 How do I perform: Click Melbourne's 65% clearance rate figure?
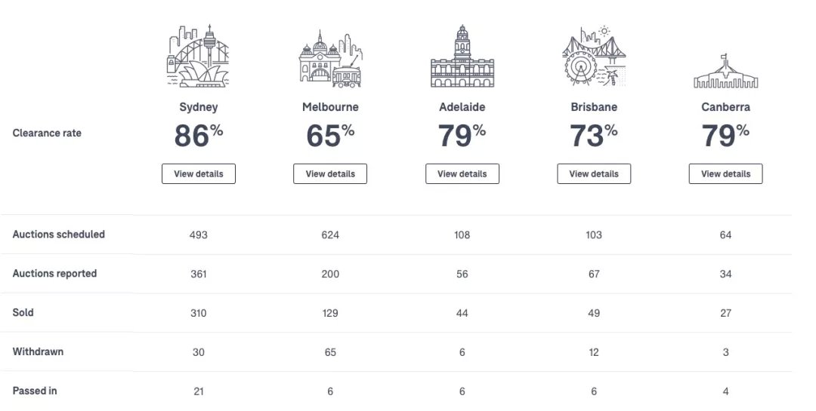pos(330,135)
